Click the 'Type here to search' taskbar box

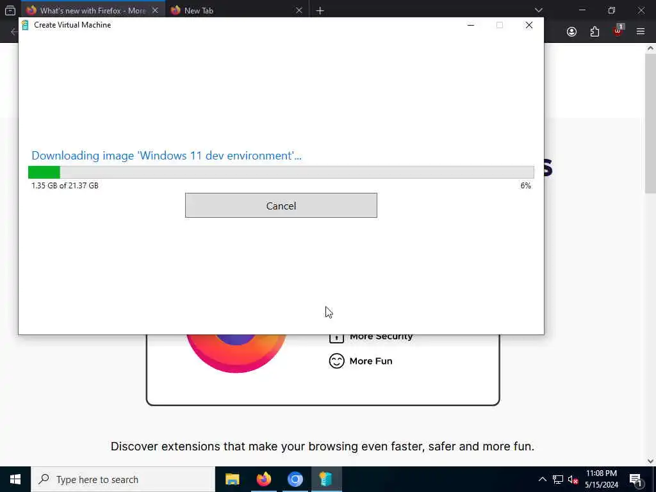(123, 479)
